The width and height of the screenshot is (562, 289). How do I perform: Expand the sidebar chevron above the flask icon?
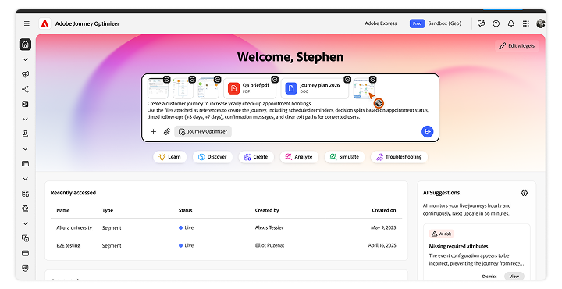pos(25,119)
